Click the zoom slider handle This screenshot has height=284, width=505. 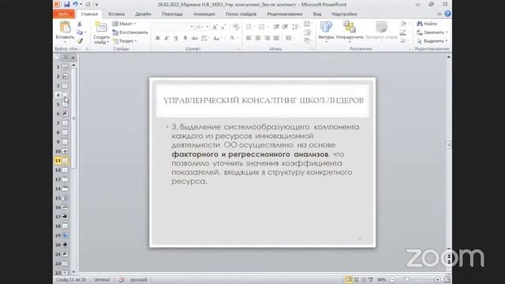(407, 280)
